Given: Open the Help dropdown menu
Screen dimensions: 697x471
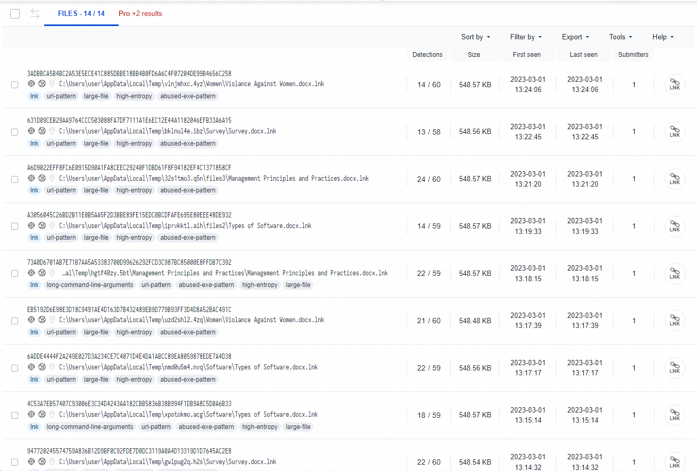Looking at the screenshot, I should [663, 37].
